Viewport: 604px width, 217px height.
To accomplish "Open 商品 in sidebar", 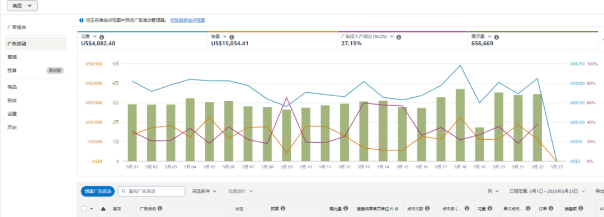I will [x=12, y=87].
